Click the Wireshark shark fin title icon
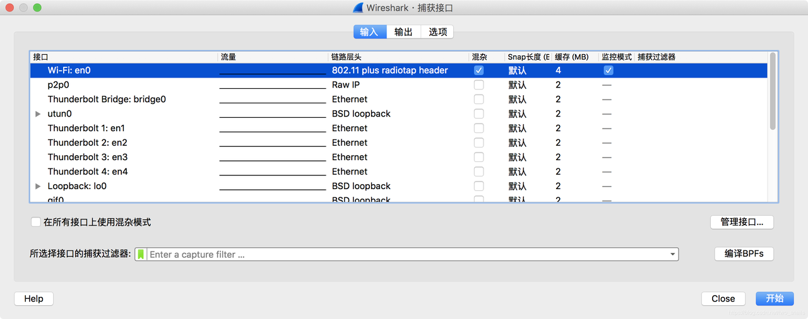 pos(358,8)
